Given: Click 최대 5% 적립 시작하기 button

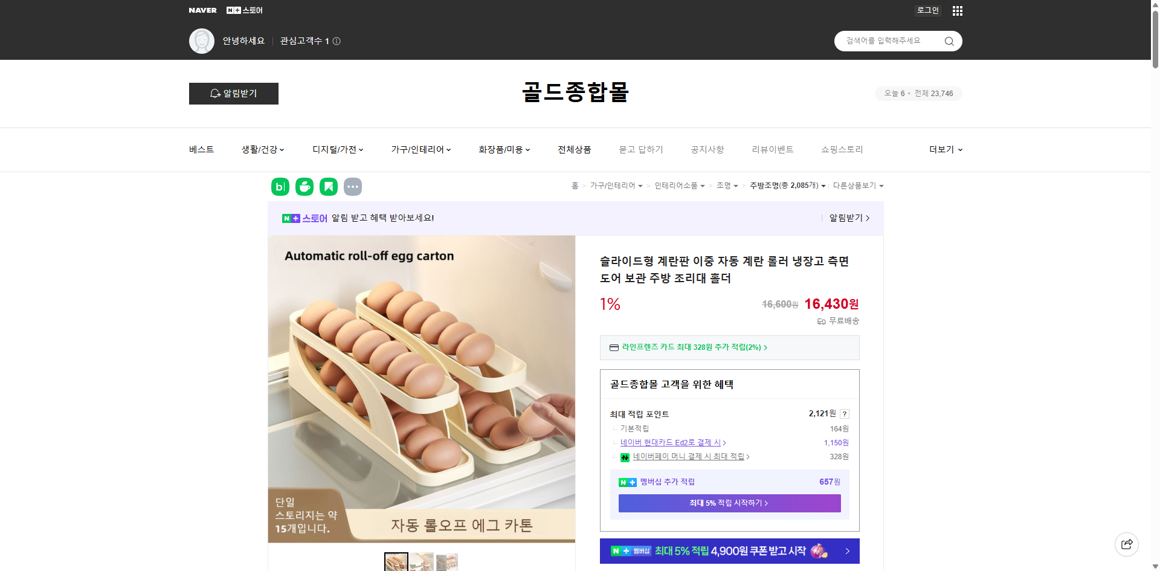Looking at the screenshot, I should tap(729, 503).
